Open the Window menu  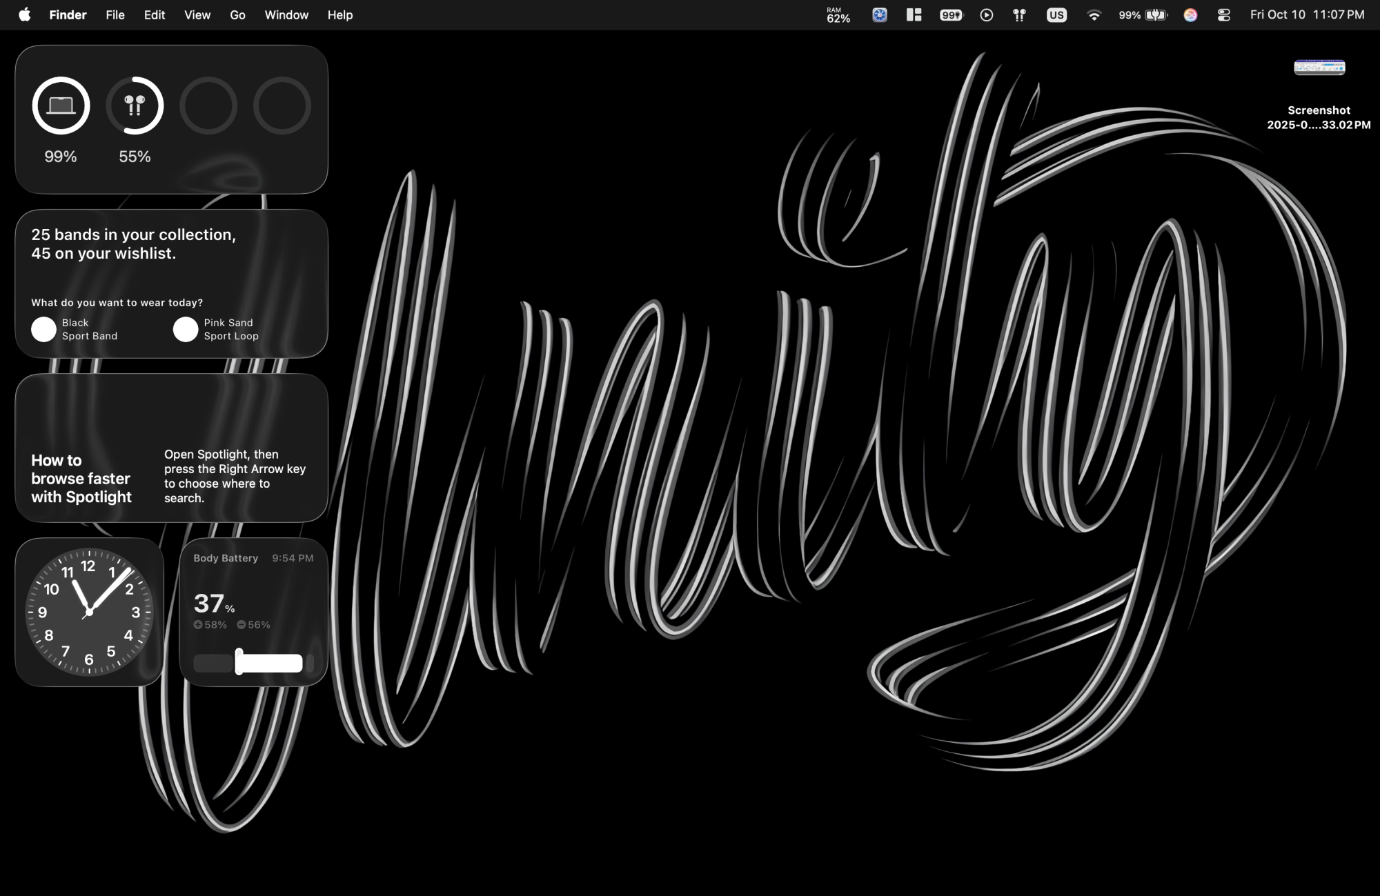click(x=286, y=14)
